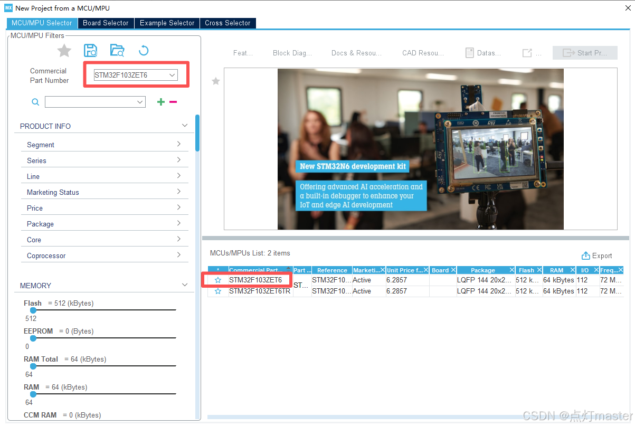This screenshot has height=426, width=635.
Task: Remove the Freq column via X
Action: 621,270
